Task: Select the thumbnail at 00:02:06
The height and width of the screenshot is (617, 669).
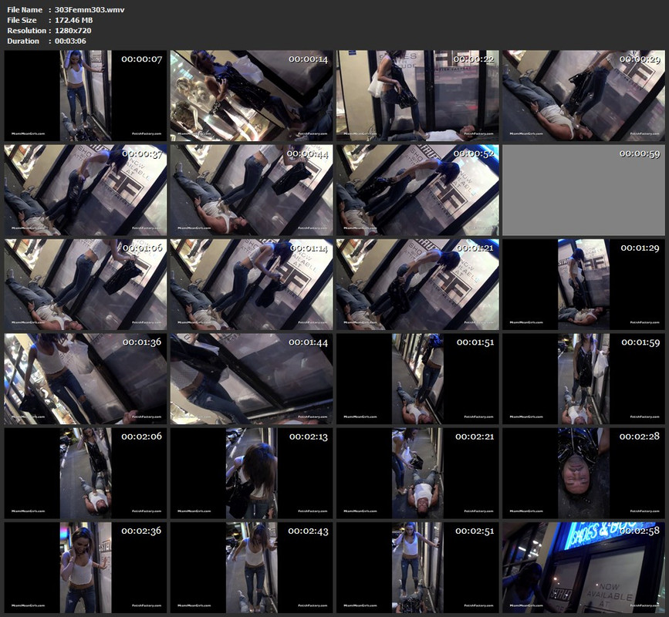Action: 86,474
